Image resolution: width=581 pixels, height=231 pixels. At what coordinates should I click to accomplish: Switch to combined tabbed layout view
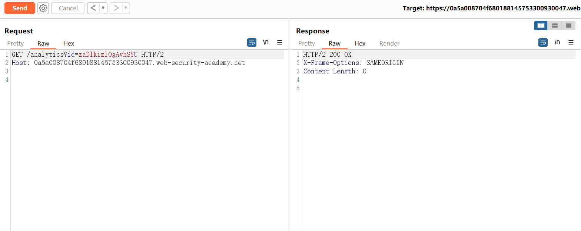pyautogui.click(x=568, y=26)
